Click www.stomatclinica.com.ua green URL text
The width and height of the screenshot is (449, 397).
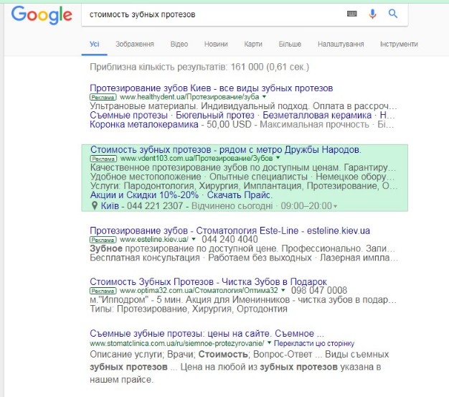pyautogui.click(x=177, y=343)
